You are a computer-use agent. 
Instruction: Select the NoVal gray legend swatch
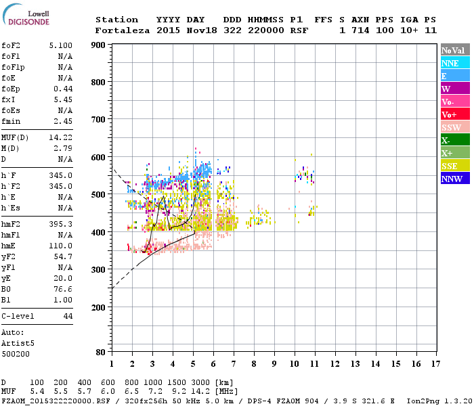[x=455, y=49]
